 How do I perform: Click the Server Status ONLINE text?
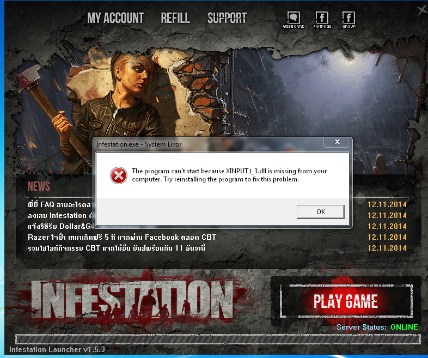point(377,327)
